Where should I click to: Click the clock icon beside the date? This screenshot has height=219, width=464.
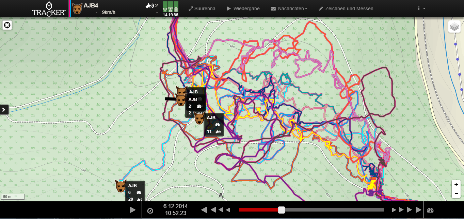(150, 211)
